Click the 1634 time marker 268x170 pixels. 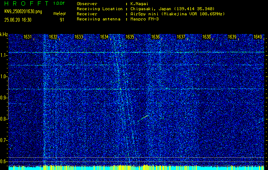click(x=104, y=37)
